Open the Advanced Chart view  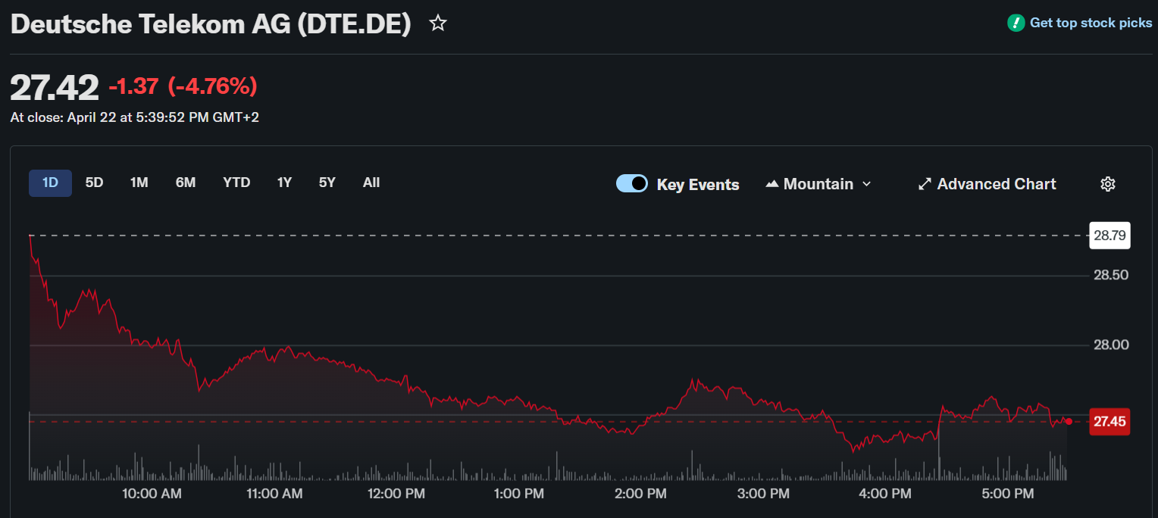(987, 184)
